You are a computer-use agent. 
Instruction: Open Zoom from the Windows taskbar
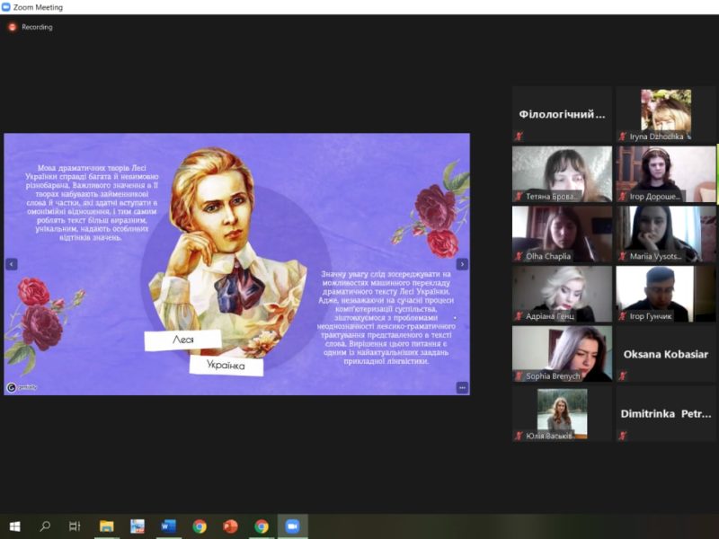(x=292, y=526)
